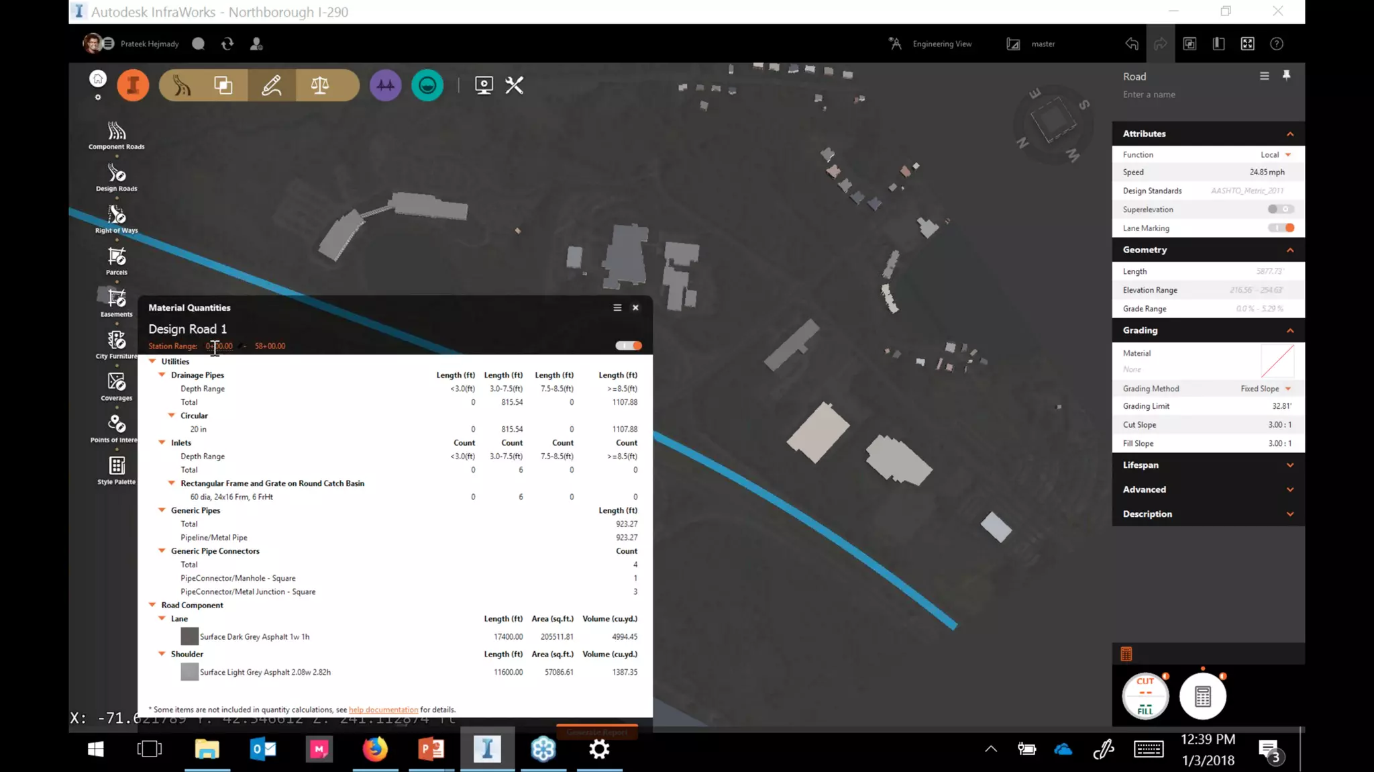1374x772 pixels.
Task: Click the start station 0+00.00 value
Action: tap(219, 346)
